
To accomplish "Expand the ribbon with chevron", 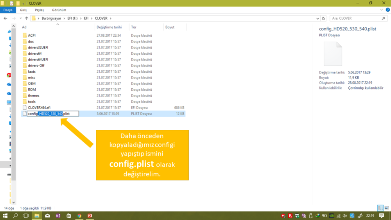I will point(382,10).
